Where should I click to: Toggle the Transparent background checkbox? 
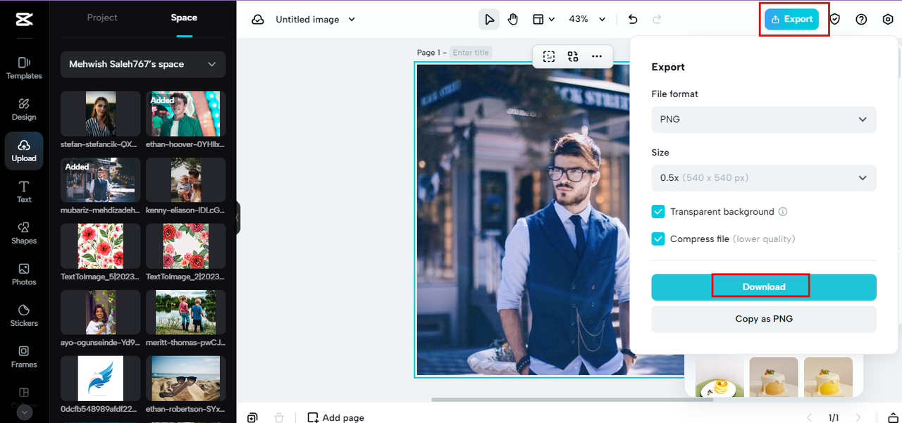pyautogui.click(x=658, y=211)
